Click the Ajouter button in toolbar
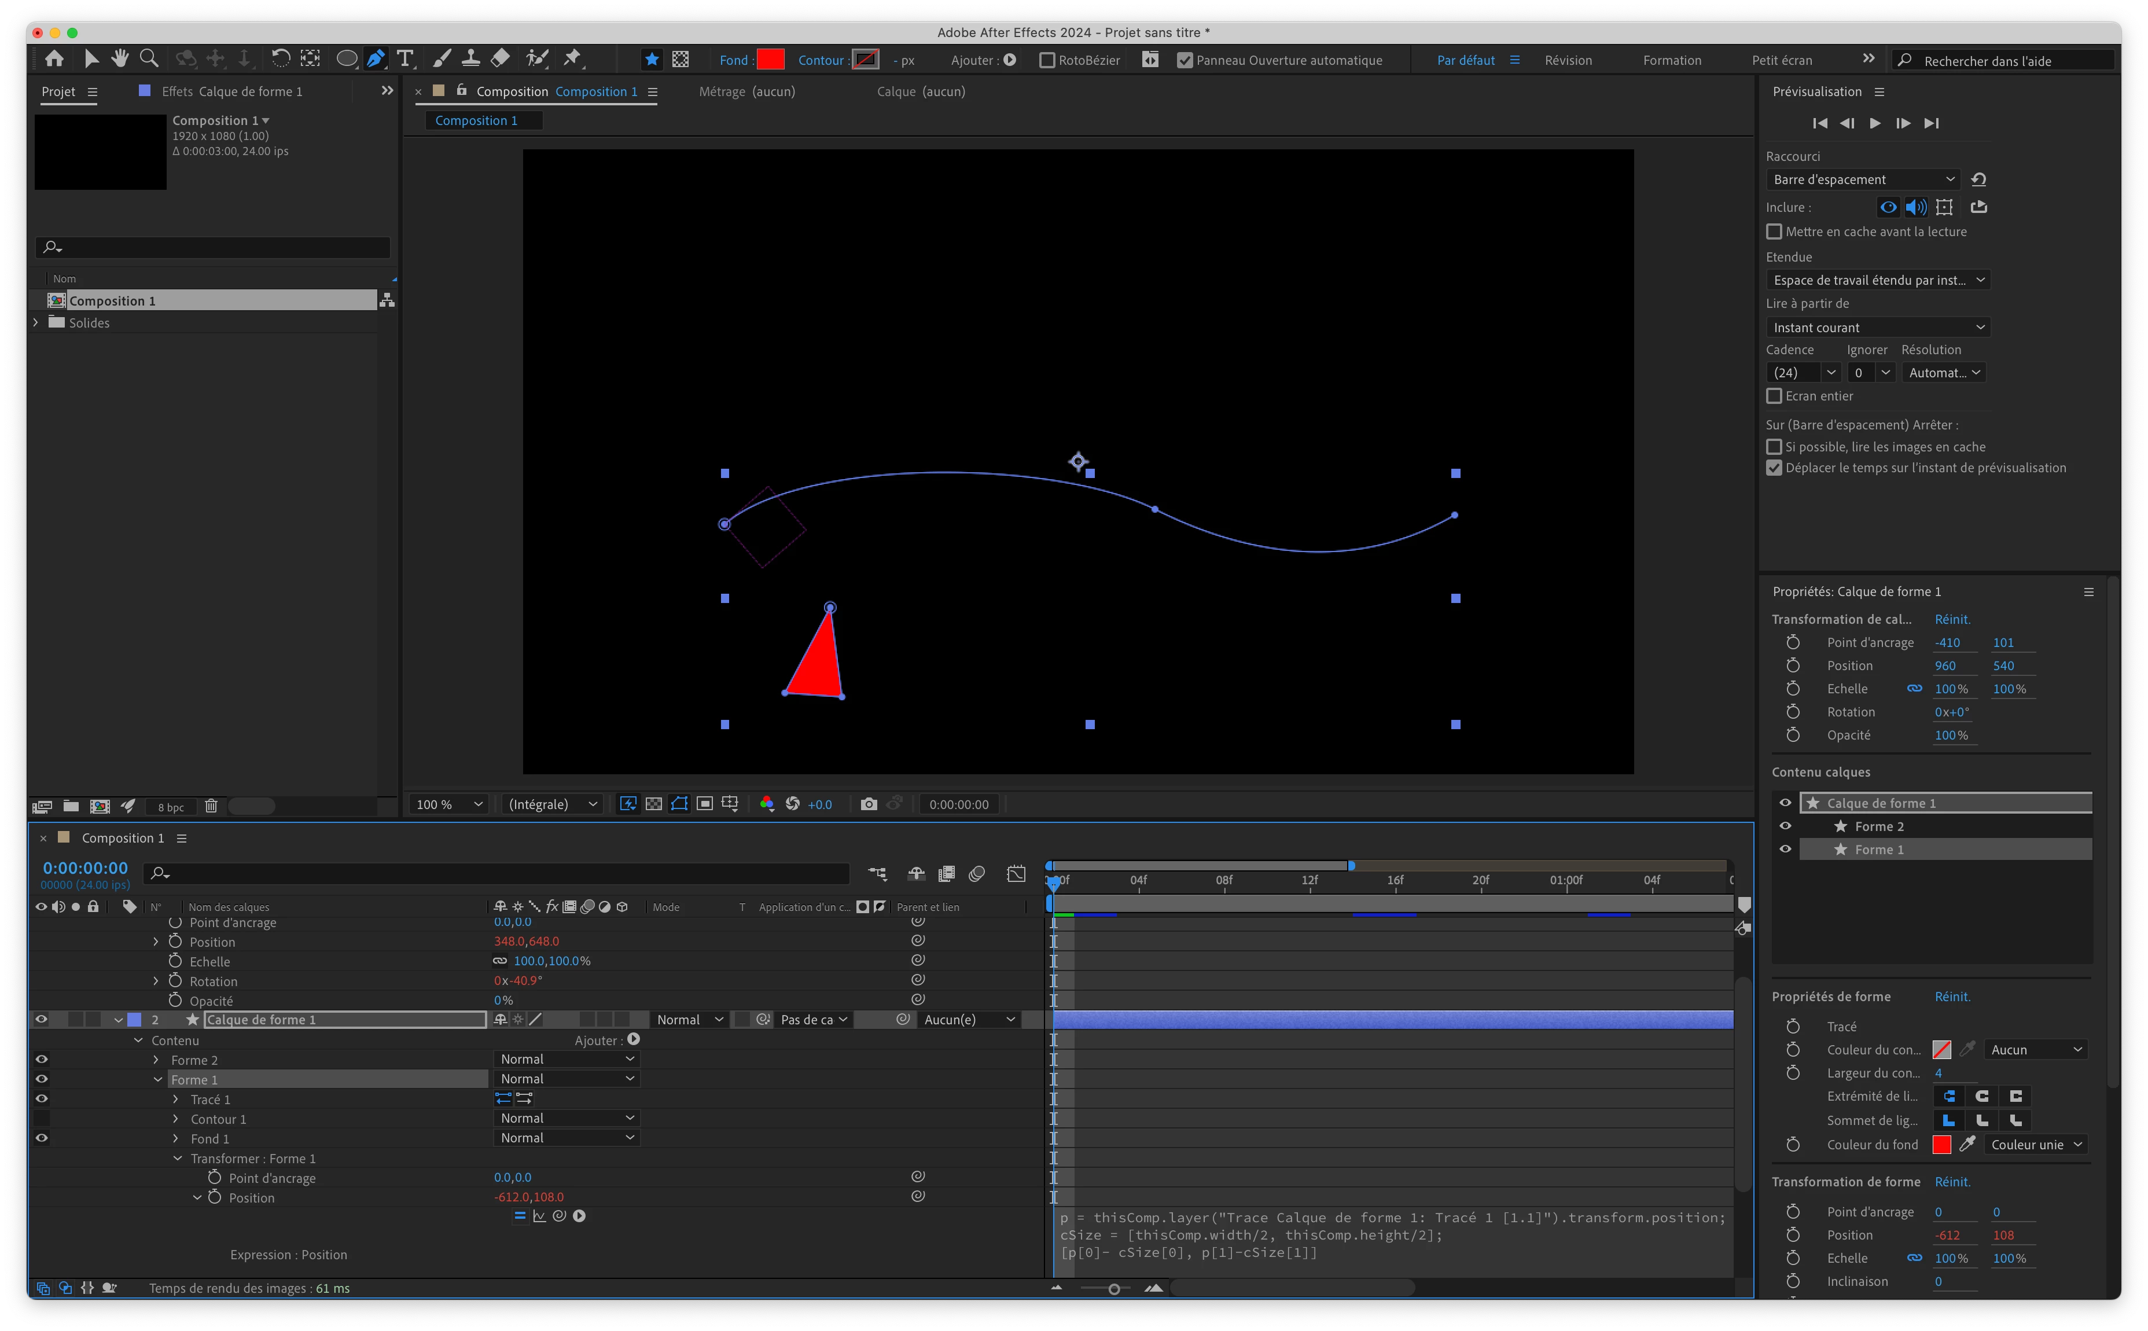This screenshot has height=1331, width=2148. (x=1009, y=60)
